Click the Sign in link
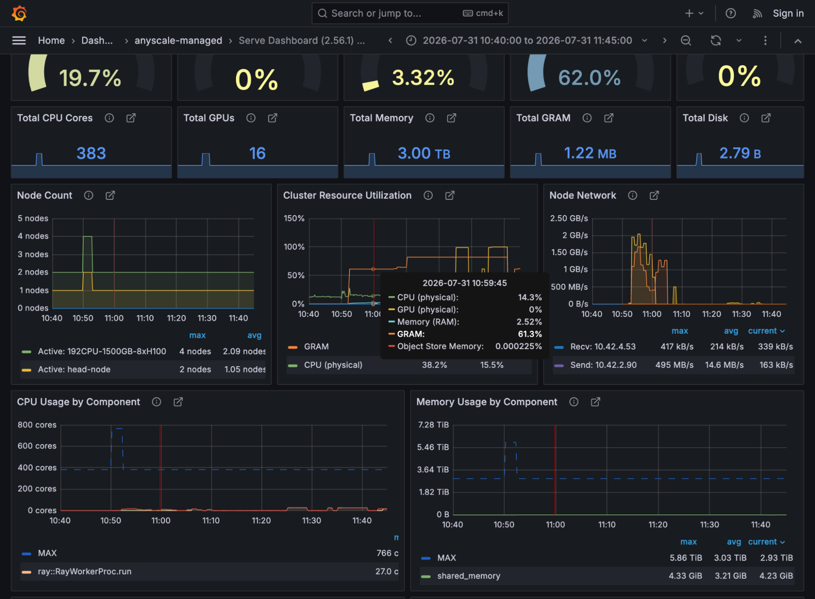Viewport: 815px width, 599px height. pyautogui.click(x=788, y=13)
